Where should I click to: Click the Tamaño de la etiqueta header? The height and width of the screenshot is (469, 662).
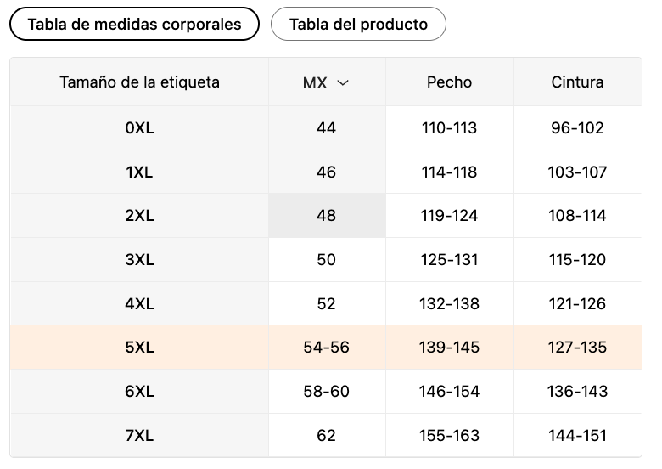click(x=139, y=82)
